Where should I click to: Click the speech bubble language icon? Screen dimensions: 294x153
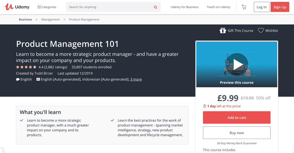point(18,79)
